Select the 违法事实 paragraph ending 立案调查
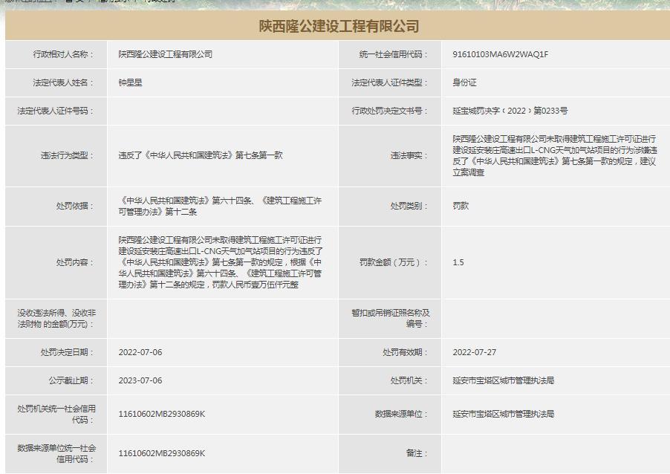The height and width of the screenshot is (474, 670). click(555, 155)
